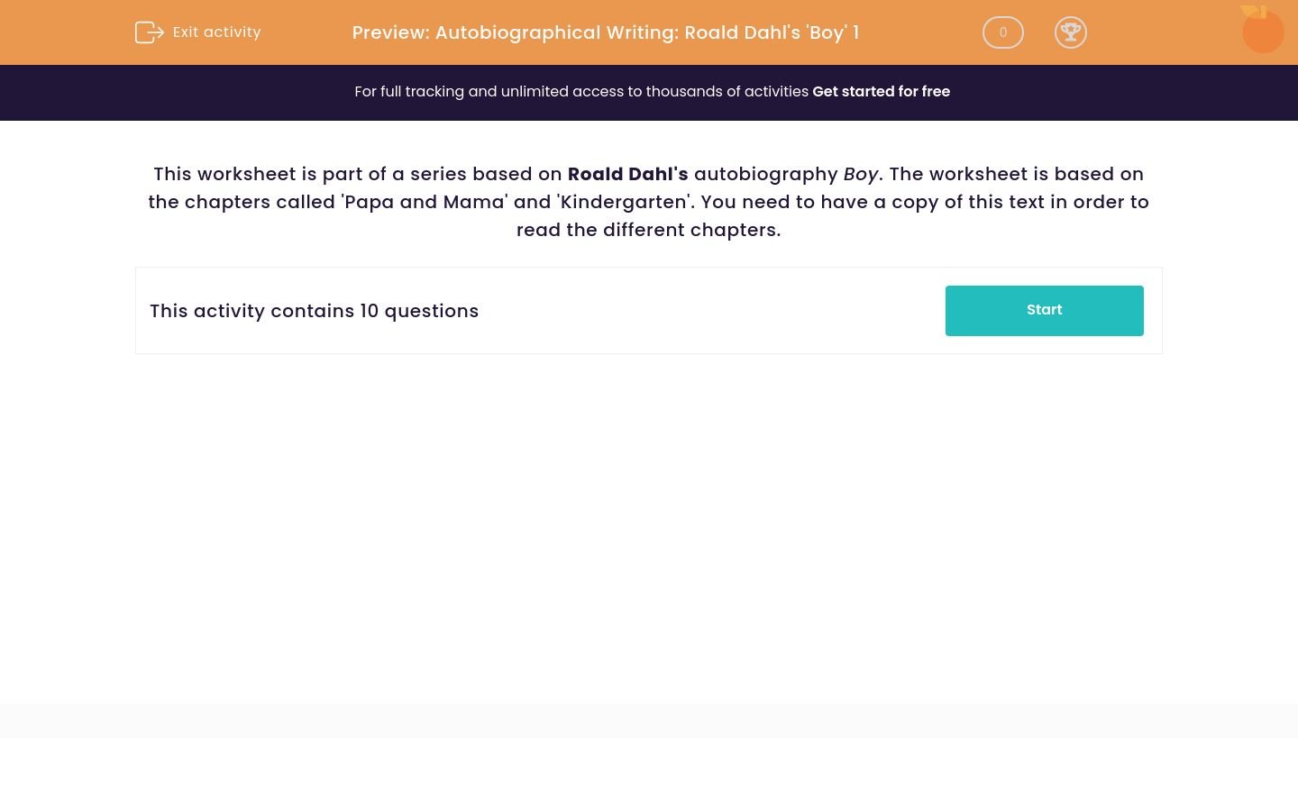Click 'This activity contains 10 questions' label
This screenshot has height=811, width=1298.
314,311
